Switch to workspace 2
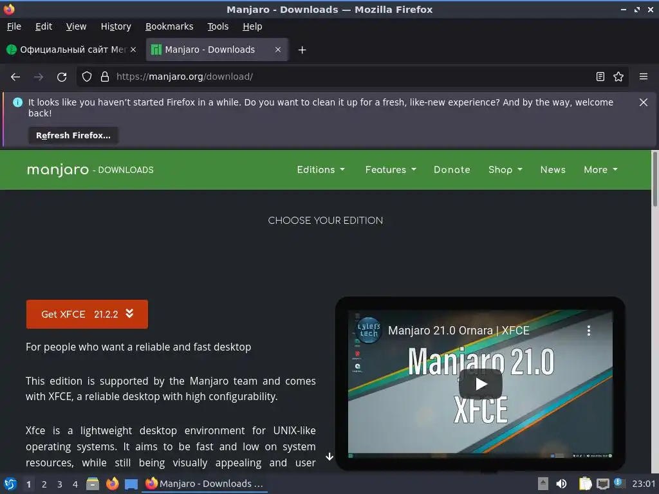Viewport: 659px width, 494px height. (44, 484)
